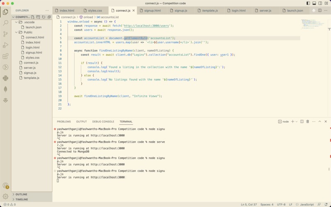Screen dimensions: 331x207
Task: Kill the terminal with trash icon
Action: (308, 122)
